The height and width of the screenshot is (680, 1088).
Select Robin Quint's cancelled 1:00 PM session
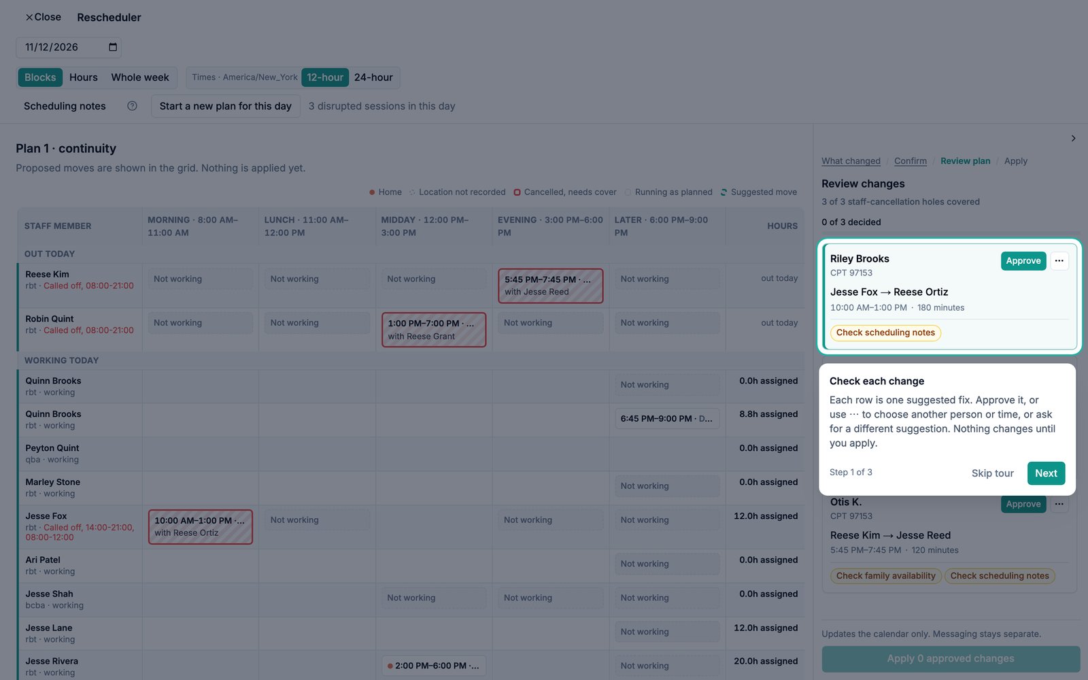tap(434, 330)
